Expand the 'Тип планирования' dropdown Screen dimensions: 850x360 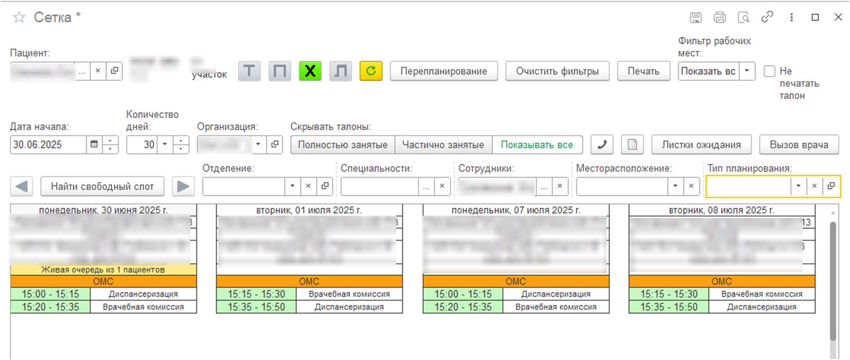point(798,186)
